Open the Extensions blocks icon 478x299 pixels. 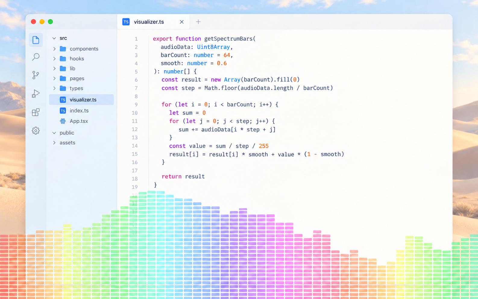coord(36,112)
